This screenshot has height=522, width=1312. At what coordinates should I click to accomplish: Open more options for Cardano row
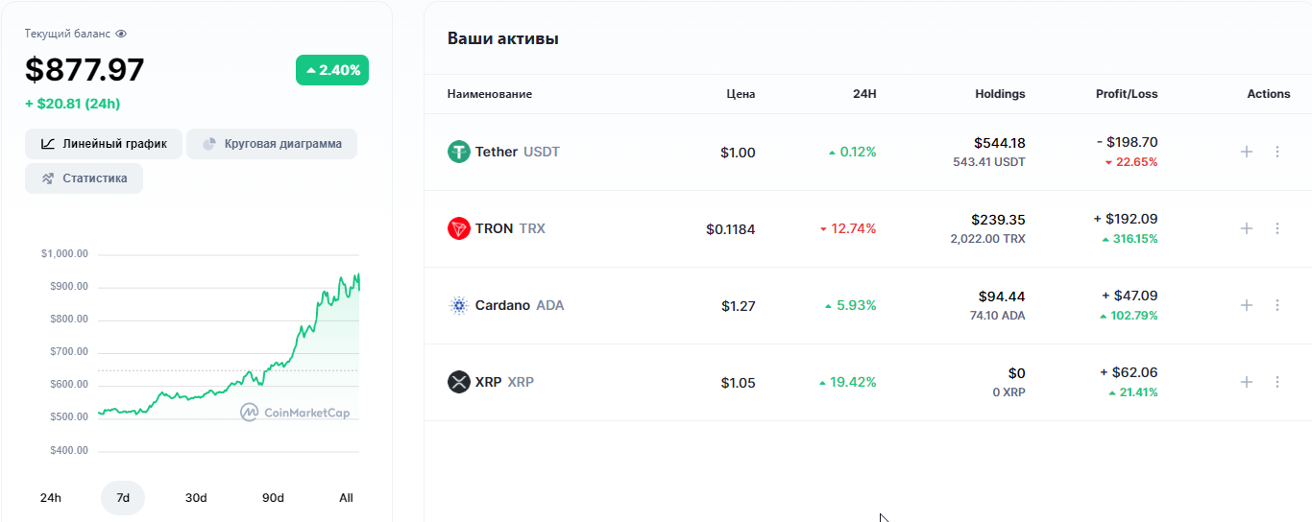tap(1277, 305)
